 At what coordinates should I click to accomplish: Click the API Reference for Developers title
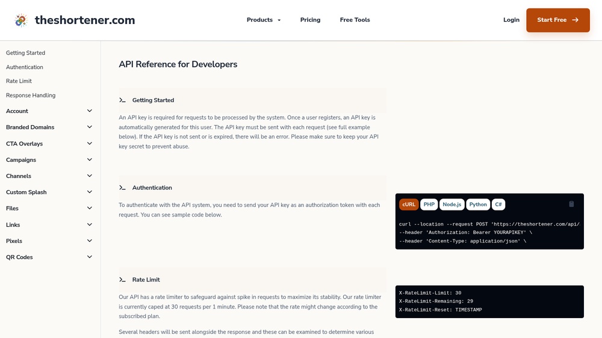pyautogui.click(x=178, y=64)
